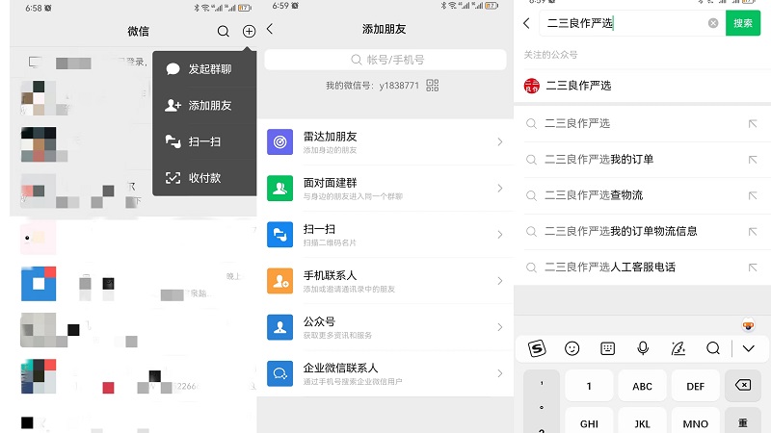771x433 pixels.
Task: Expand 企业微信联系人 row chevron
Action: (500, 373)
